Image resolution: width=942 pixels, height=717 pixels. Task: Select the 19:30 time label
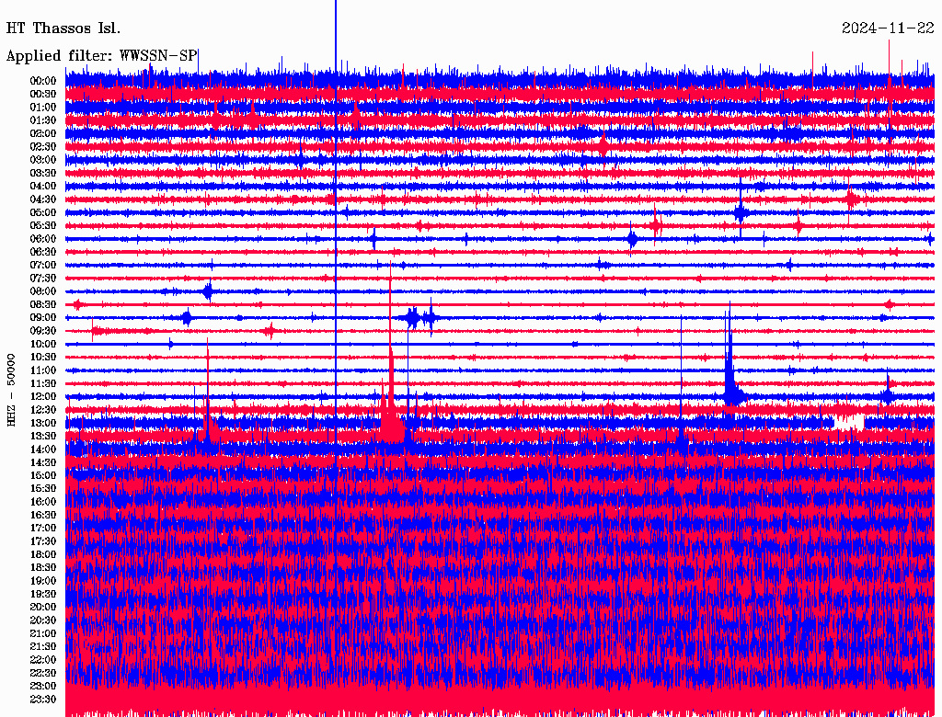point(43,594)
